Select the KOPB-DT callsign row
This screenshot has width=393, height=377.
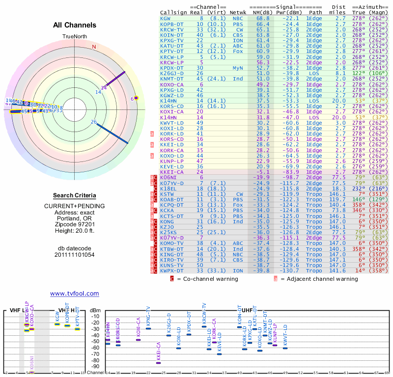point(274,24)
